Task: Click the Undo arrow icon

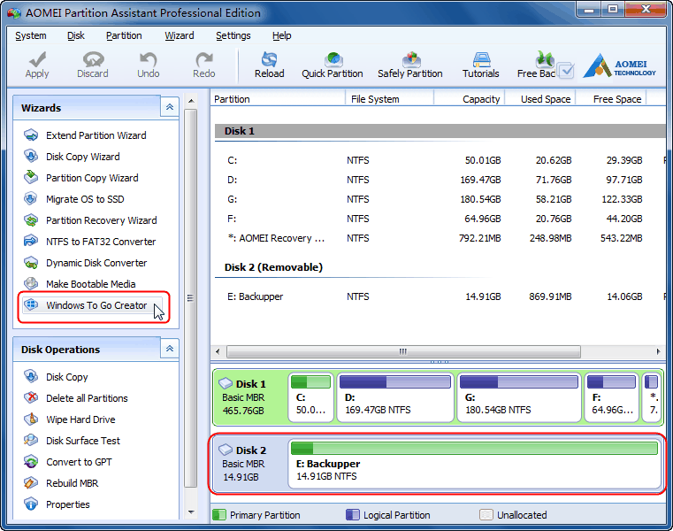Action: tap(149, 59)
